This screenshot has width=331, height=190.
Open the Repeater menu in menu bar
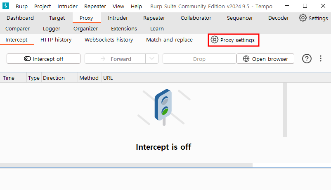tap(95, 6)
